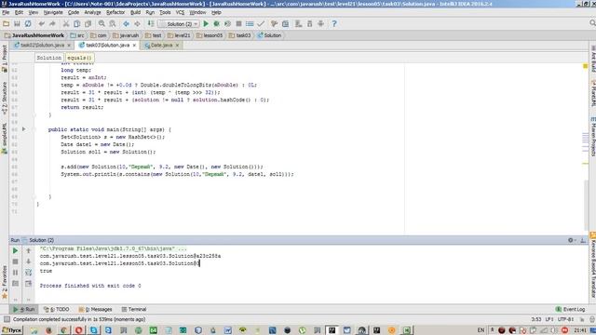The width and height of the screenshot is (596, 335).
Task: Toggle soft-wrap icon in Run panel
Action: tap(29, 273)
